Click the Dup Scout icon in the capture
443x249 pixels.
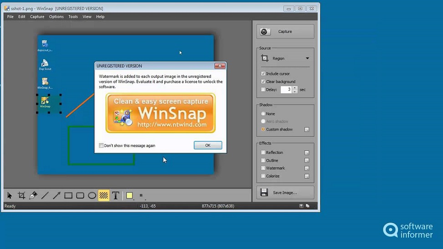(45, 65)
